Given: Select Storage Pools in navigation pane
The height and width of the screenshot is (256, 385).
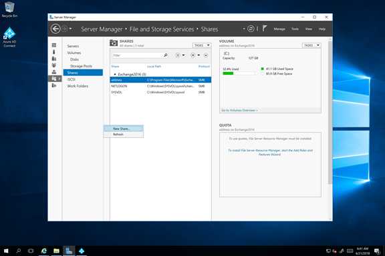Looking at the screenshot, I should tap(81, 66).
